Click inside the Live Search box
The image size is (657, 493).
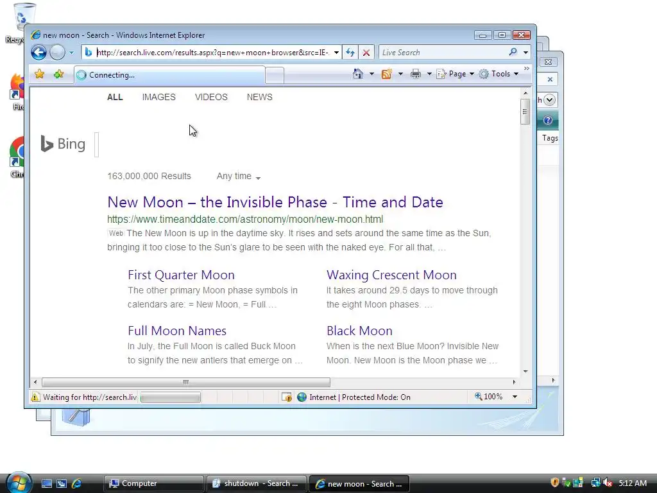[x=443, y=53]
